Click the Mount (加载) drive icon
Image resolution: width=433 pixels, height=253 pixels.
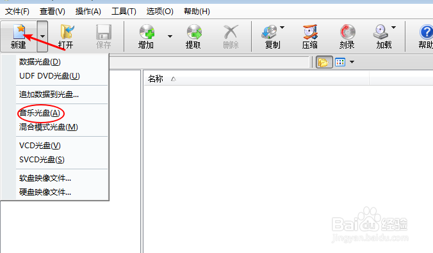click(x=381, y=32)
